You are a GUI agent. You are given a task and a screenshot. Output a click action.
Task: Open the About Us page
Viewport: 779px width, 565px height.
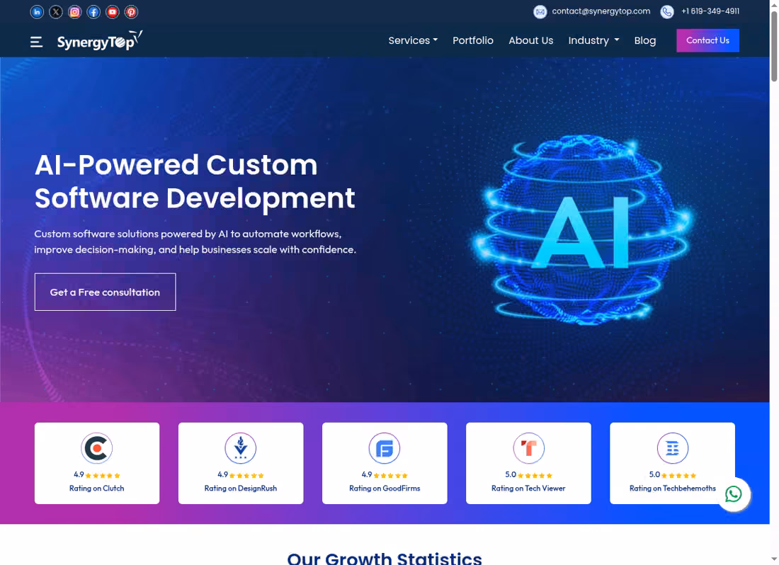coord(530,41)
